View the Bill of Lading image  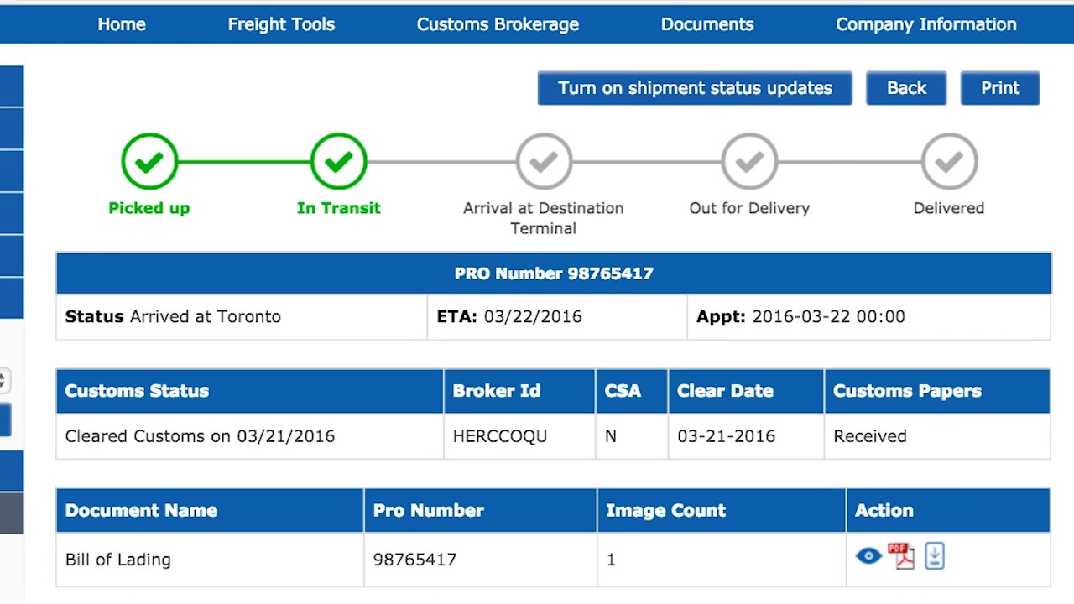(x=868, y=556)
